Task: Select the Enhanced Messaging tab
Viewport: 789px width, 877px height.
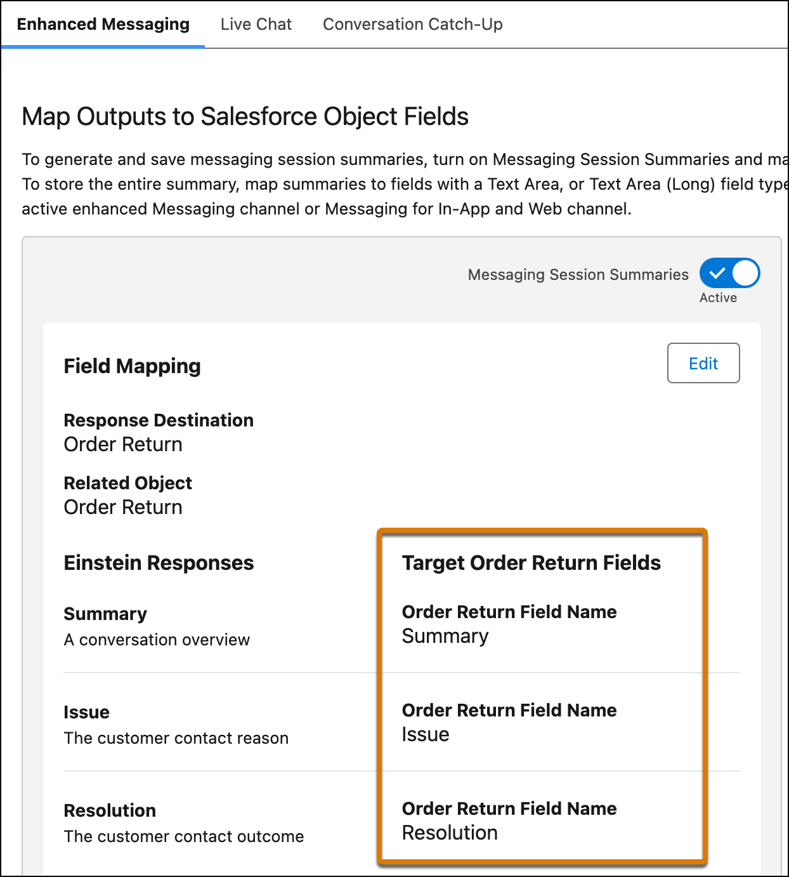Action: (x=103, y=24)
